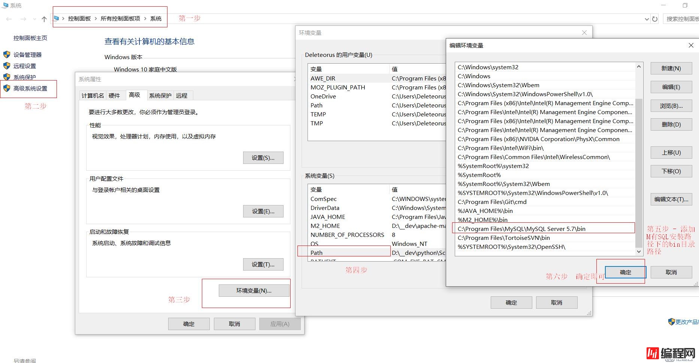Switch to the 远程 tab

coord(182,95)
